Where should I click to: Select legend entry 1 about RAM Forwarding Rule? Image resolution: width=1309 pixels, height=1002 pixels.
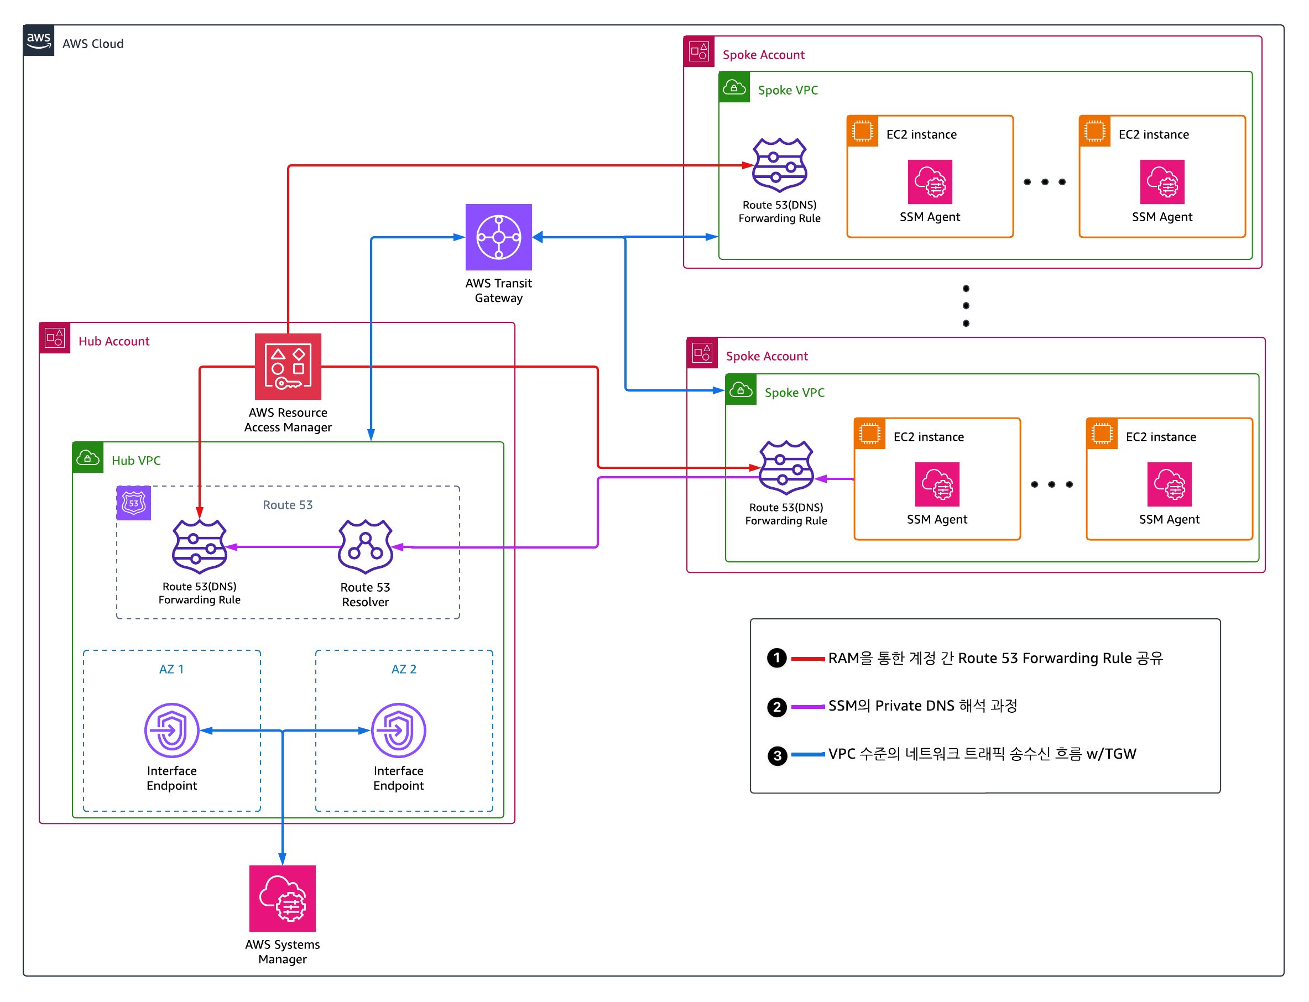tap(965, 658)
